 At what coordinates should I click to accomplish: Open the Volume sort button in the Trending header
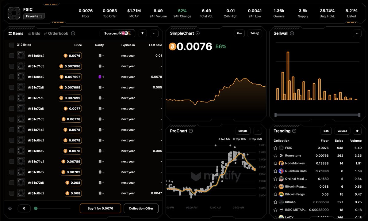click(x=342, y=131)
